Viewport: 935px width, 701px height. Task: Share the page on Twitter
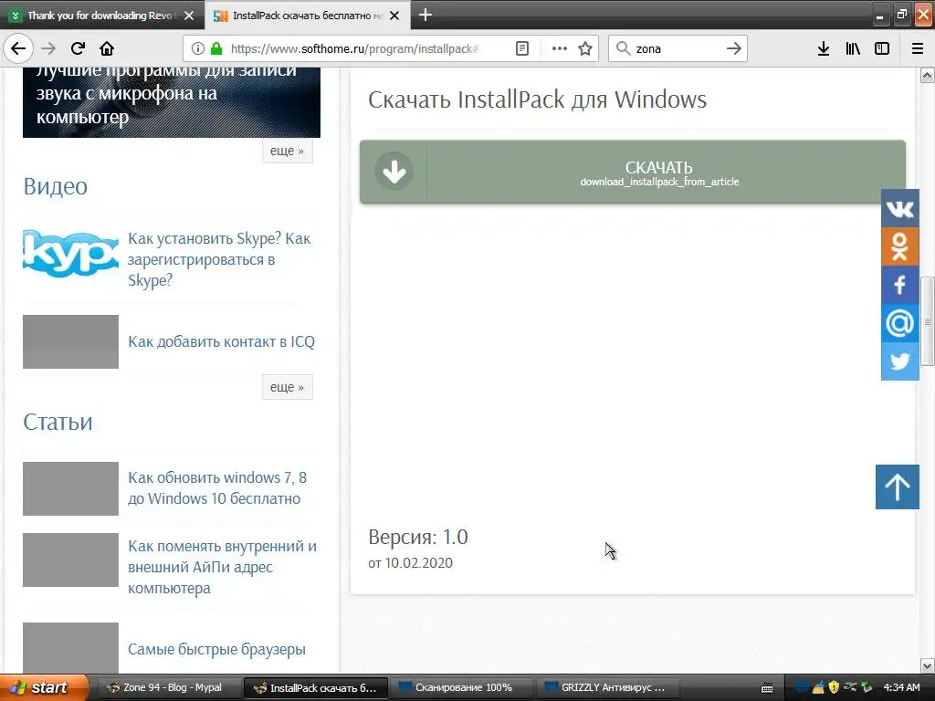tap(899, 361)
